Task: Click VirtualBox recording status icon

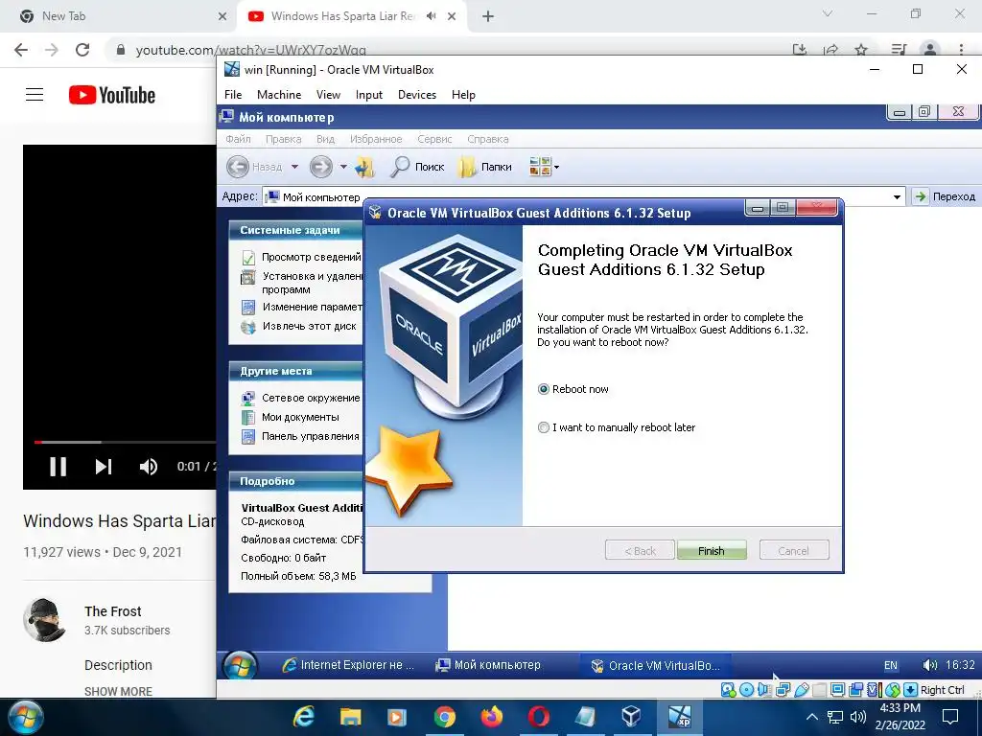Action: 855,690
